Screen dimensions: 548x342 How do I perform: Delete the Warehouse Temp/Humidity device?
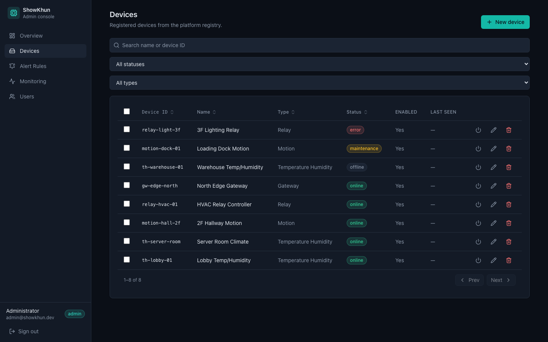(509, 167)
